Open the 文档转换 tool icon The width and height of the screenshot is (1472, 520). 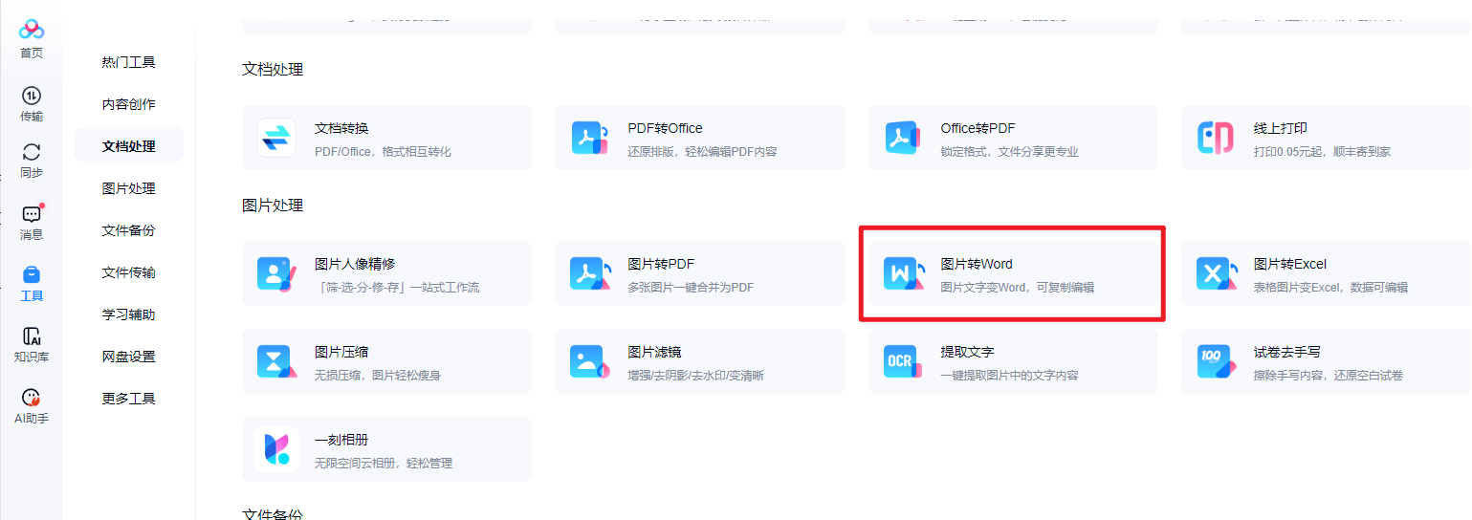(276, 138)
